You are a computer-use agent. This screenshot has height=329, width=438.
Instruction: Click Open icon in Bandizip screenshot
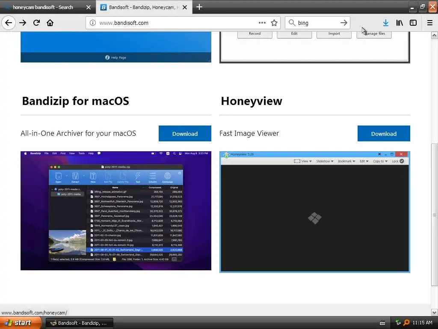58,177
